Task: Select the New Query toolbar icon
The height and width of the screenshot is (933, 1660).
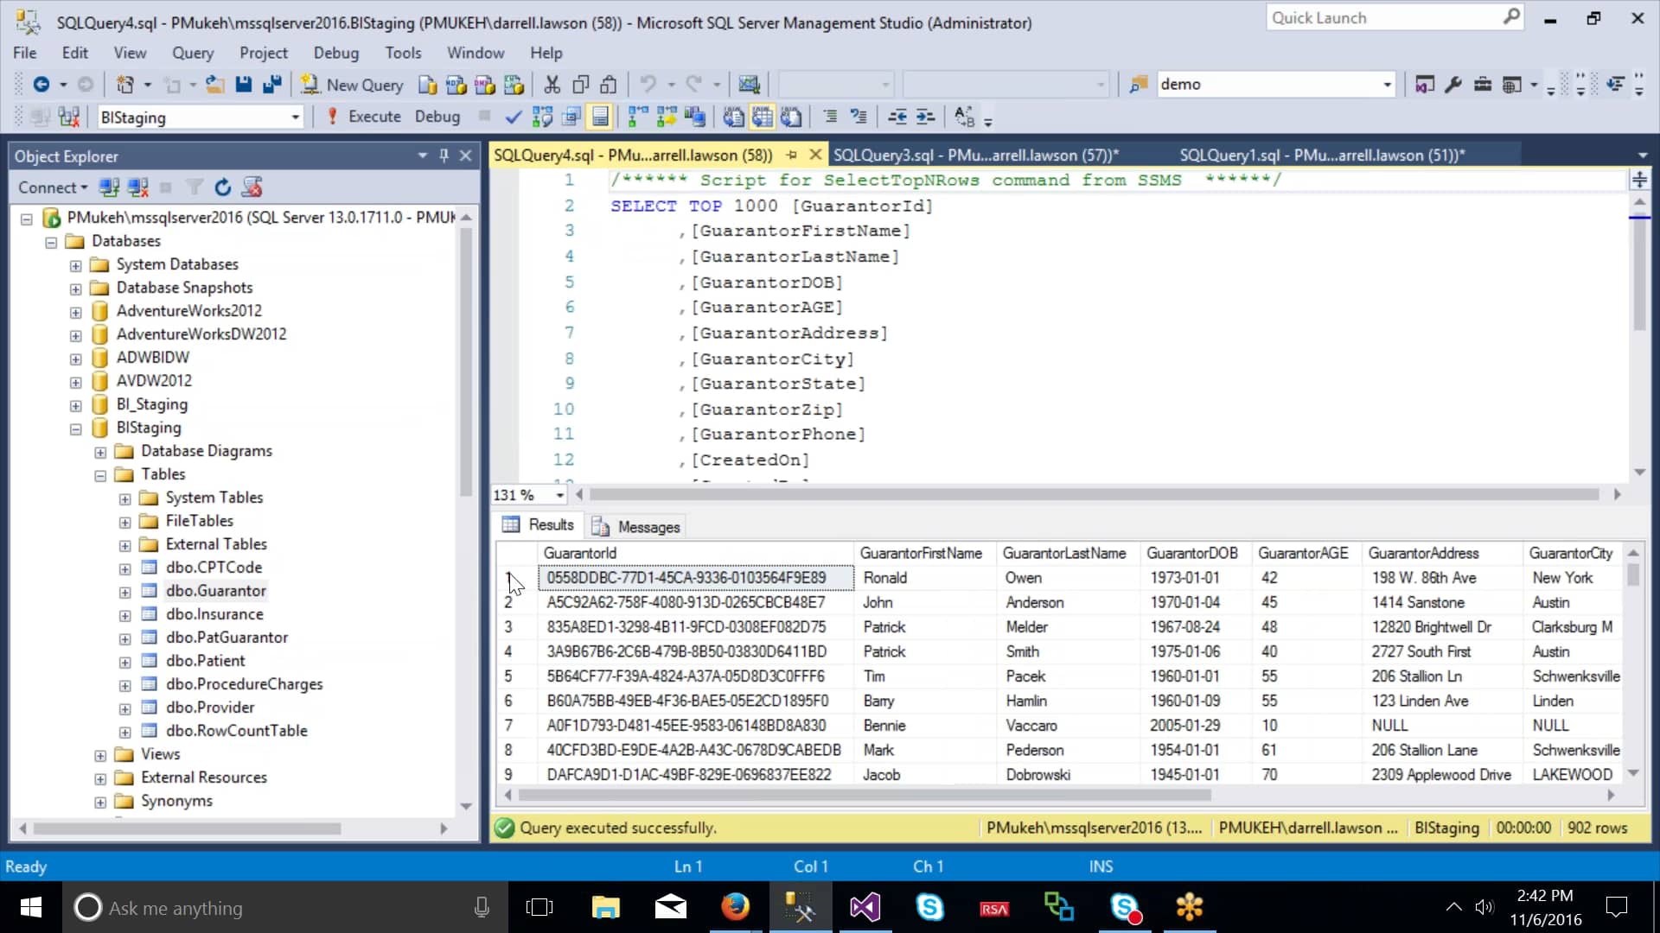Action: click(x=352, y=85)
